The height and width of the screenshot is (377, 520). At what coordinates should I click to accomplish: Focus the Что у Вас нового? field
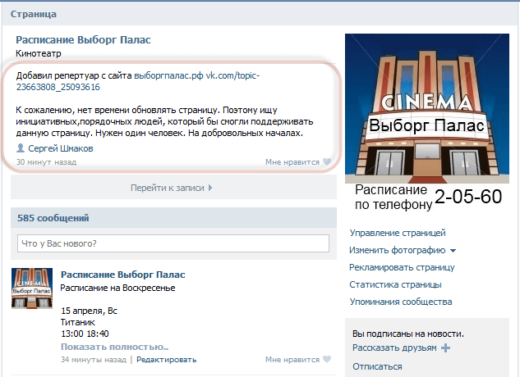173,243
